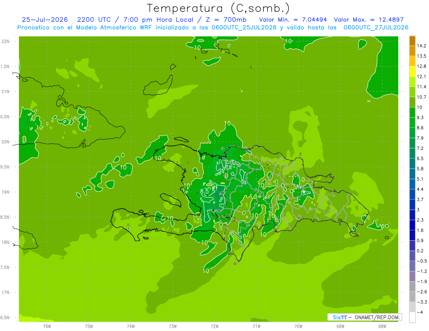The height and width of the screenshot is (331, 429).
Task: Click the color bar label "-0.5"
Action: pos(421,261)
